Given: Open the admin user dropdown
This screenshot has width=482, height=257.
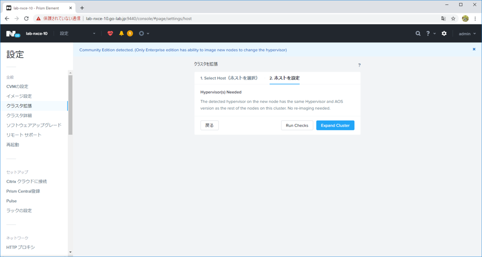Looking at the screenshot, I should 467,34.
